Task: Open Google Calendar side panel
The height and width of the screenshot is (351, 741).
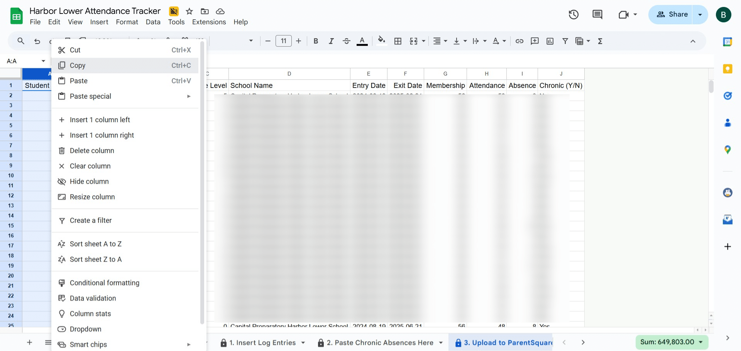Action: 727,42
